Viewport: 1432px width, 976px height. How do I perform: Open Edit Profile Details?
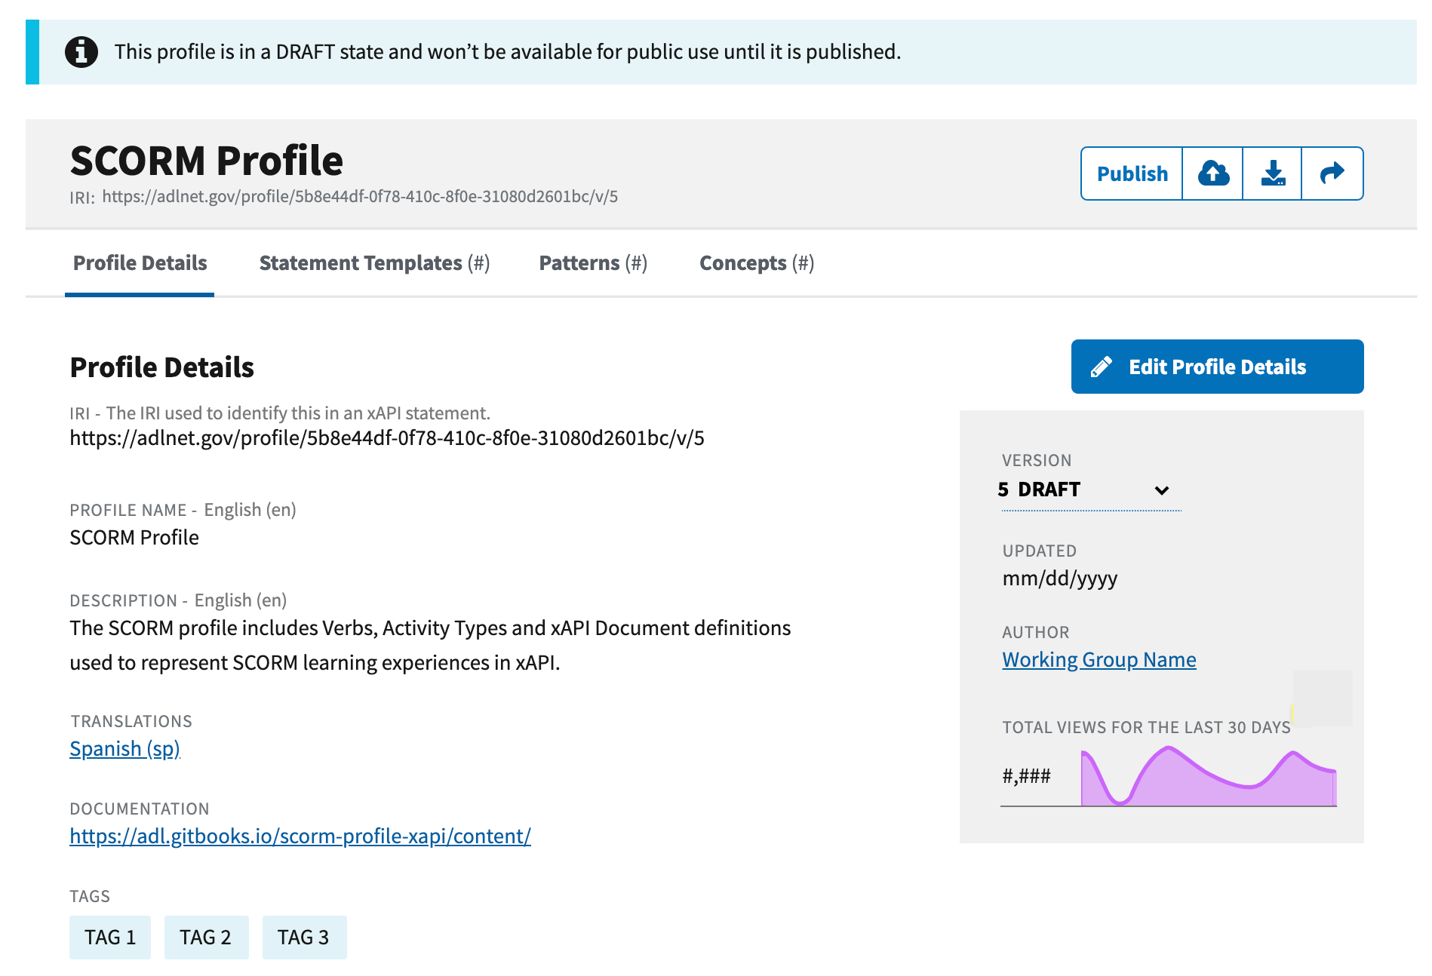click(1216, 367)
